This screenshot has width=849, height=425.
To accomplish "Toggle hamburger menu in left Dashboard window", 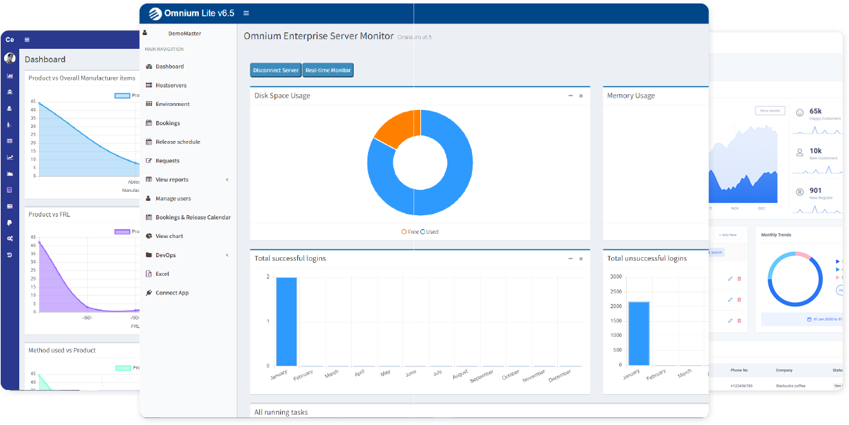I will point(27,40).
